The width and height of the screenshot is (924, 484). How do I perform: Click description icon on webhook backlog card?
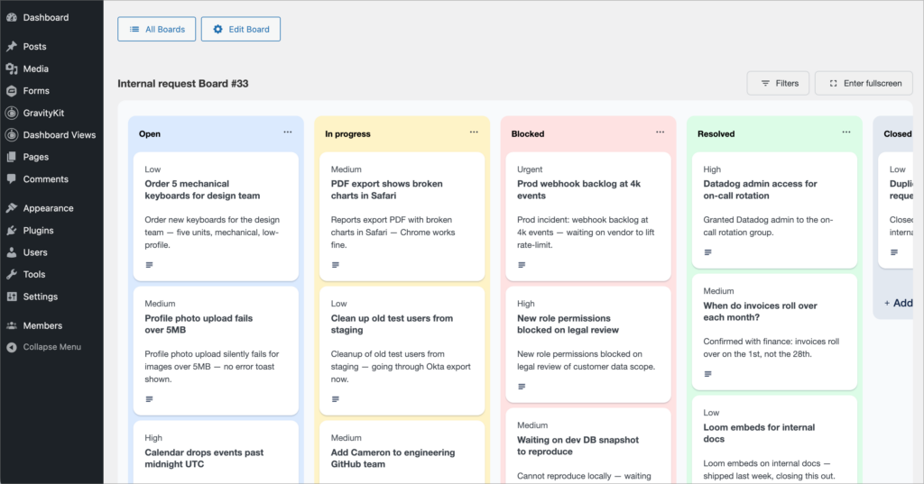tap(522, 265)
